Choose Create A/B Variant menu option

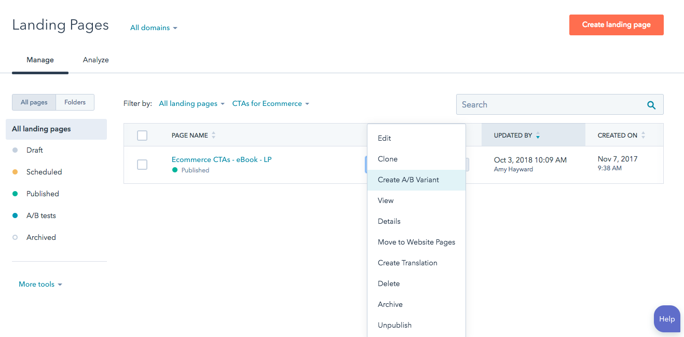[x=409, y=180]
